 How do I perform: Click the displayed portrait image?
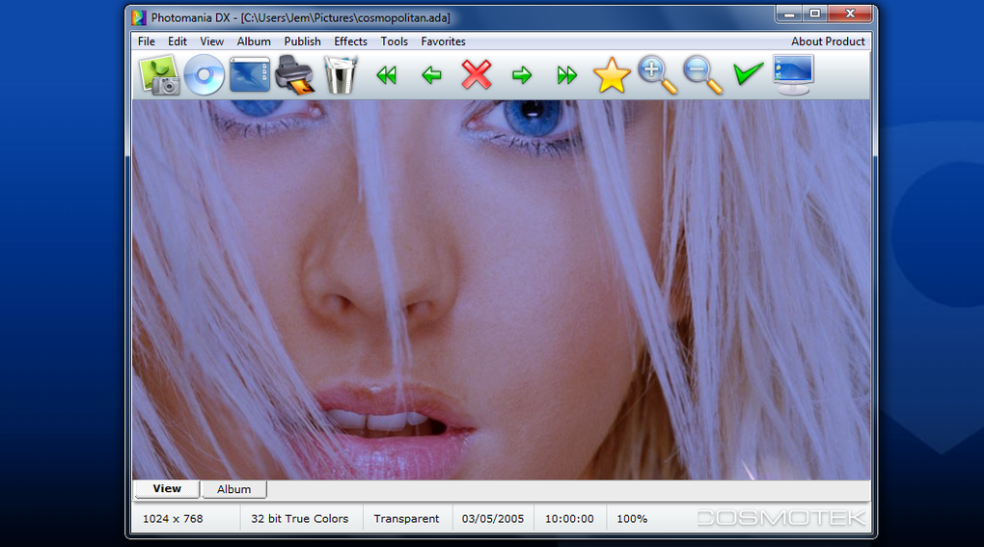point(502,289)
